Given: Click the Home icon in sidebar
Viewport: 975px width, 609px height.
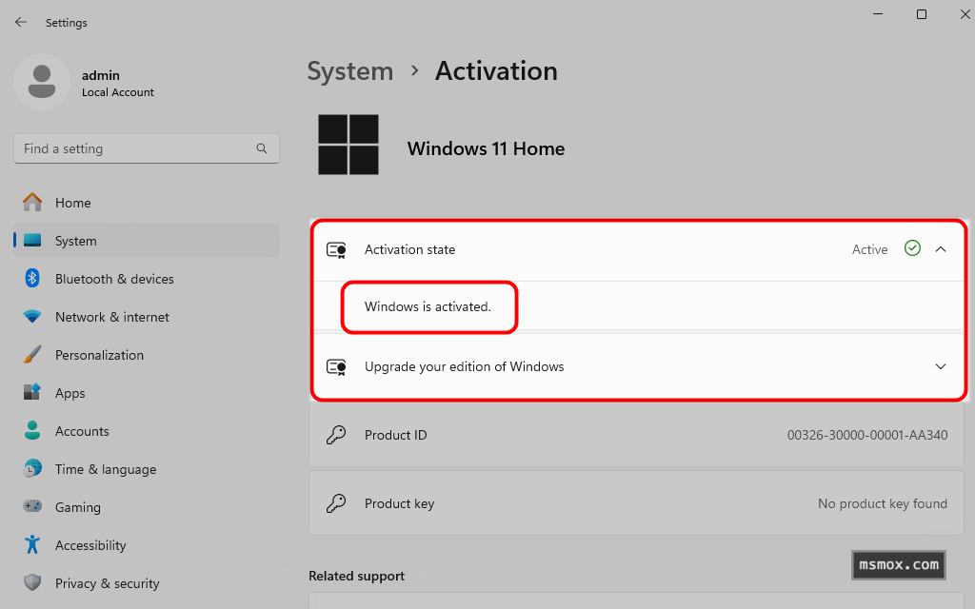Looking at the screenshot, I should coord(32,203).
